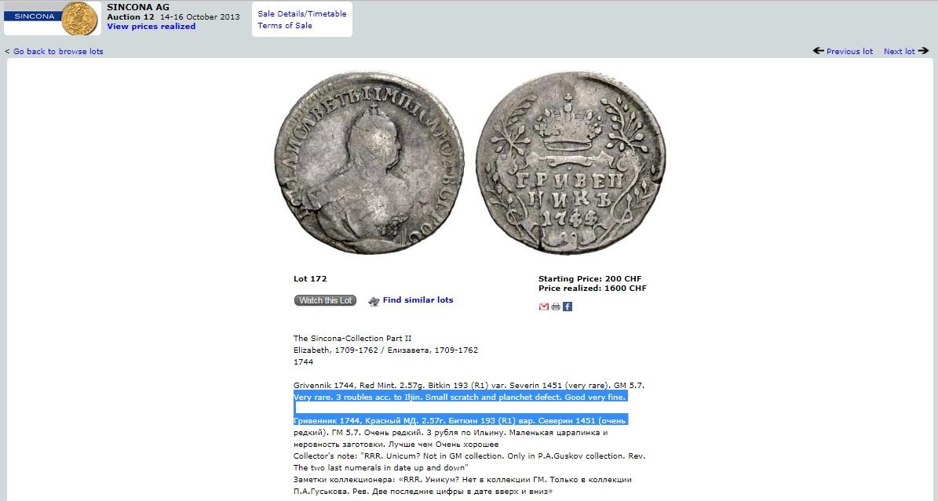Image resolution: width=938 pixels, height=501 pixels.
Task: Click the Sincona logo with gold coin
Action: coord(52,18)
